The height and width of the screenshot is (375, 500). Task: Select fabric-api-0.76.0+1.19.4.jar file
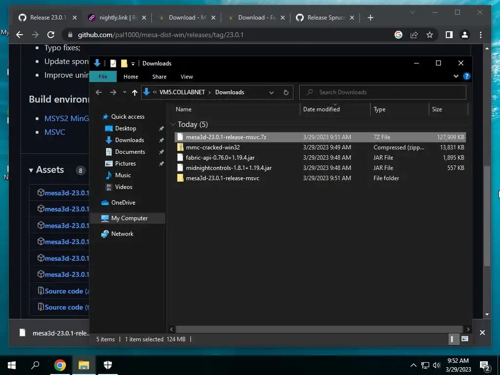320,158
